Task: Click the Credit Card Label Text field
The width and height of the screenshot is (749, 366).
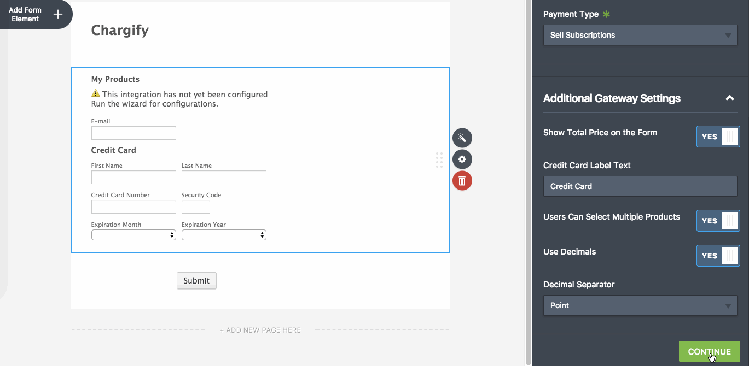Action: pos(640,186)
